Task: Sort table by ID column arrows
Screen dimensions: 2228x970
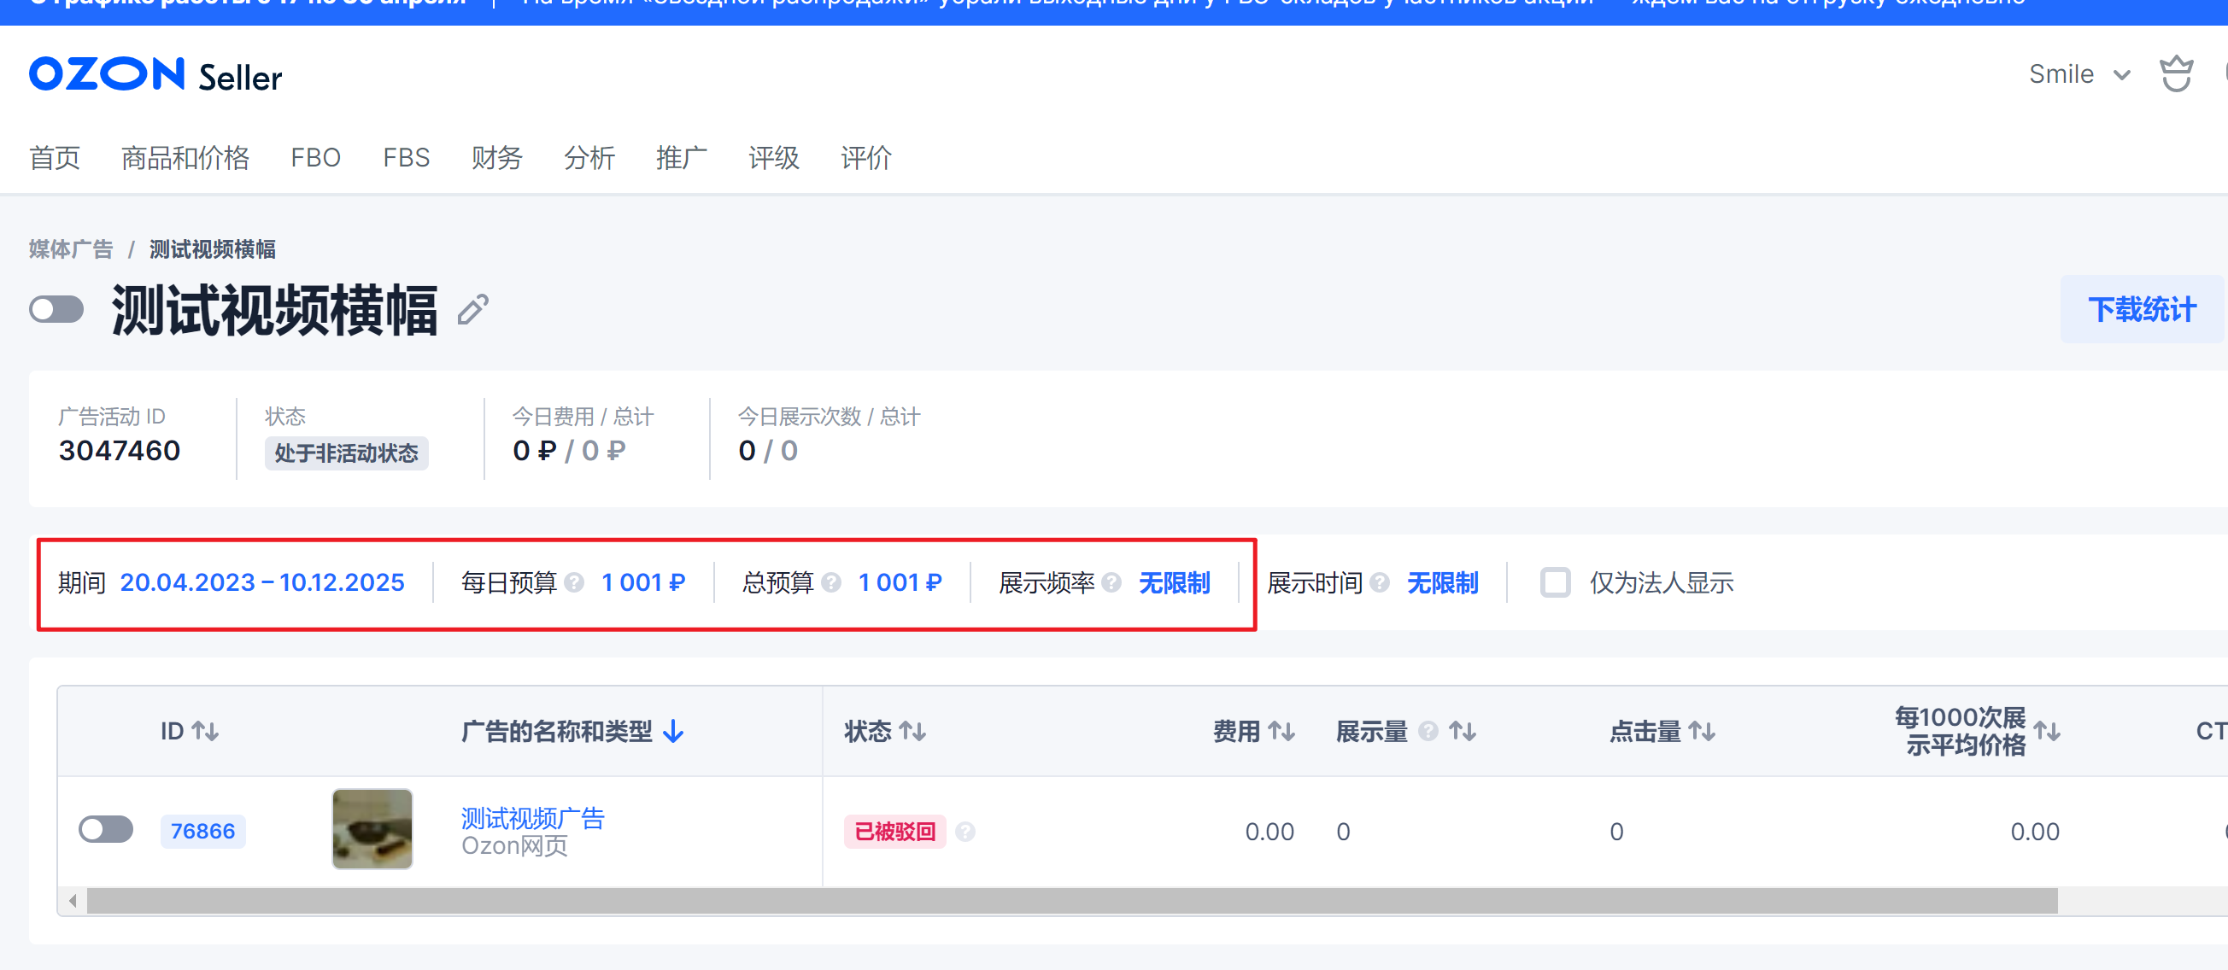Action: point(205,732)
